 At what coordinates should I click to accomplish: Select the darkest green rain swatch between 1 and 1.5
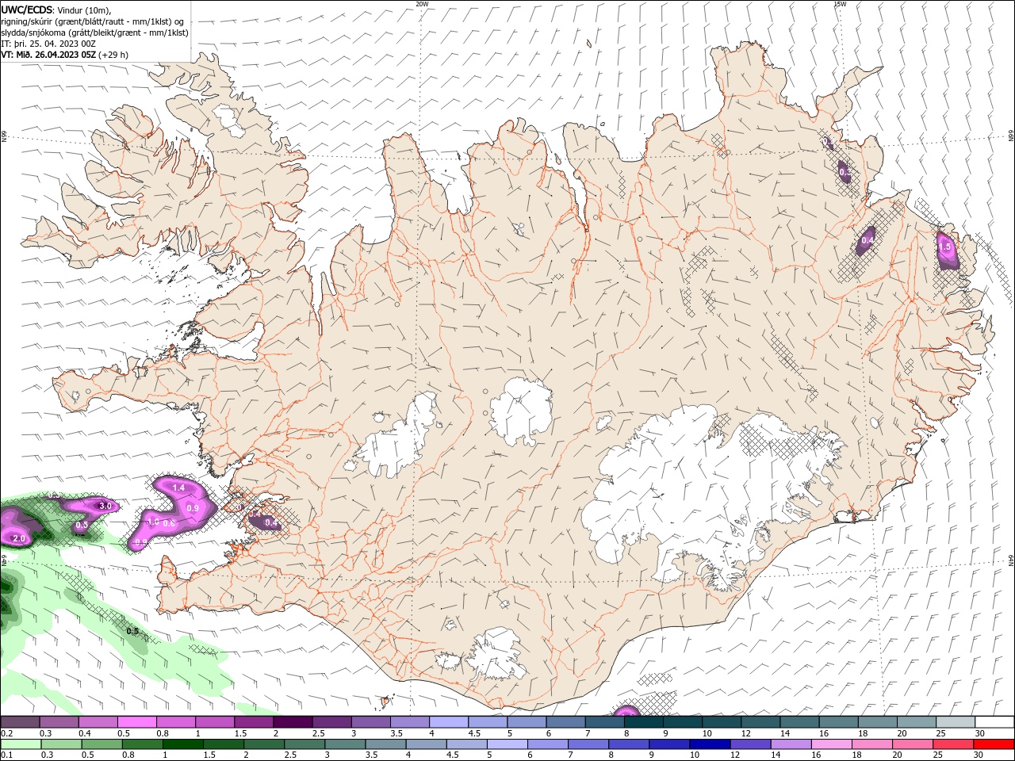(182, 744)
